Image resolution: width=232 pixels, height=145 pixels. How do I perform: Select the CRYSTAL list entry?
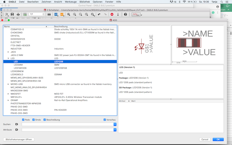15,36
